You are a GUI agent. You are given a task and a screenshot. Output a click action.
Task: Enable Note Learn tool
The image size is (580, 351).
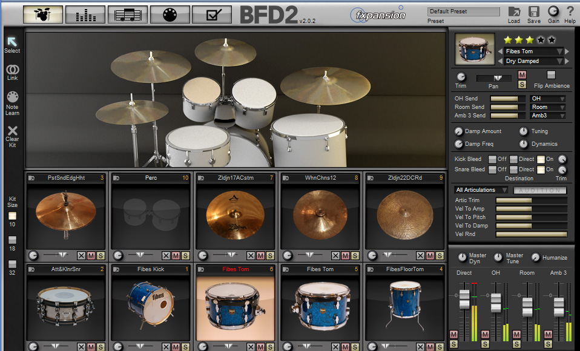13,97
